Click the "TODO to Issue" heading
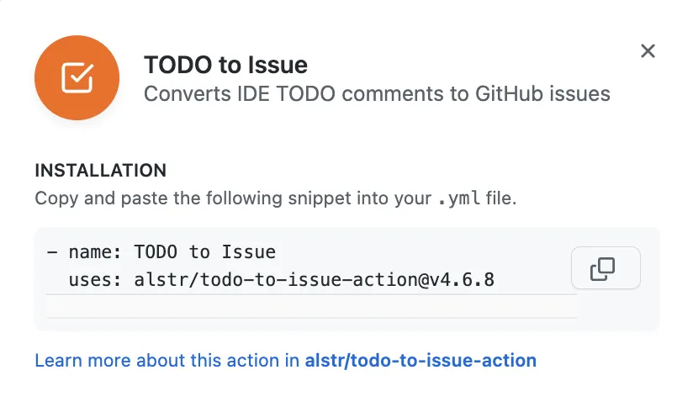Screen dimensions: 693x407 [x=225, y=65]
